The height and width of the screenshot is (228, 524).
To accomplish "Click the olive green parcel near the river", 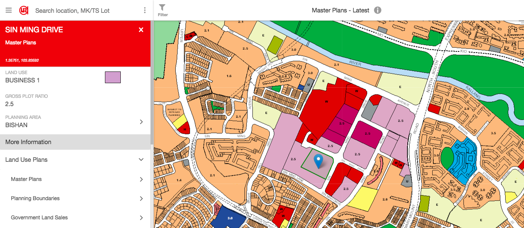I will (275, 44).
